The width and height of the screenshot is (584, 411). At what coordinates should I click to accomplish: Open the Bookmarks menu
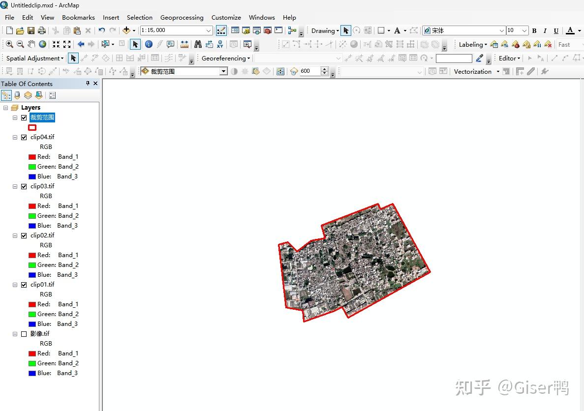(78, 17)
